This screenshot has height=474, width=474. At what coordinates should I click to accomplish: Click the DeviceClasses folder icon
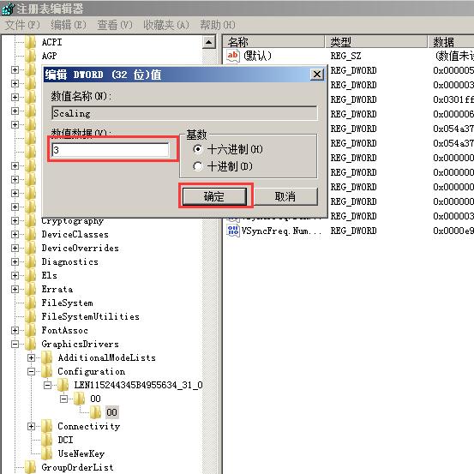pyautogui.click(x=30, y=234)
